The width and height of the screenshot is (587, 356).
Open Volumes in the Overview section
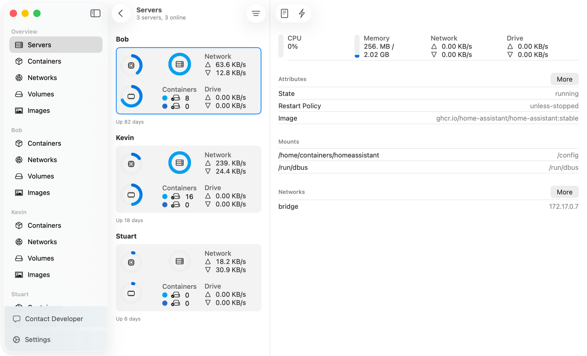41,94
